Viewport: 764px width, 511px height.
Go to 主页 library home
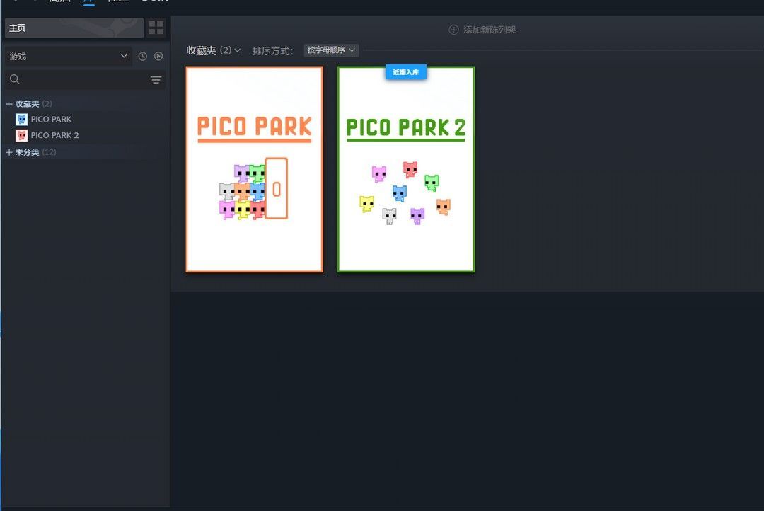point(74,28)
